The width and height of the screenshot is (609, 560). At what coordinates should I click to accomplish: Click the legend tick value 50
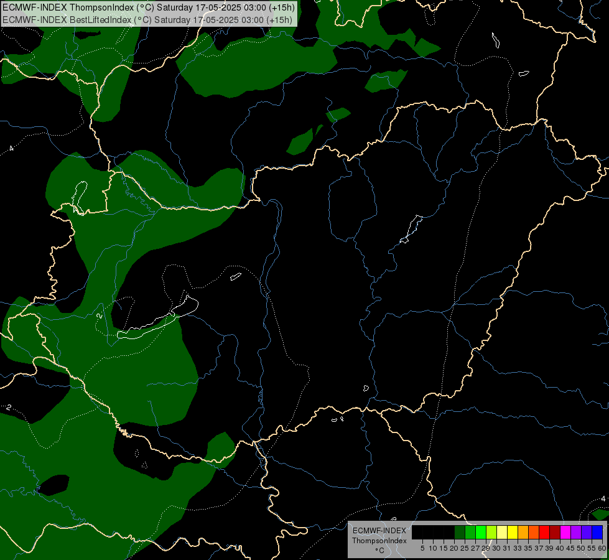pos(581,548)
